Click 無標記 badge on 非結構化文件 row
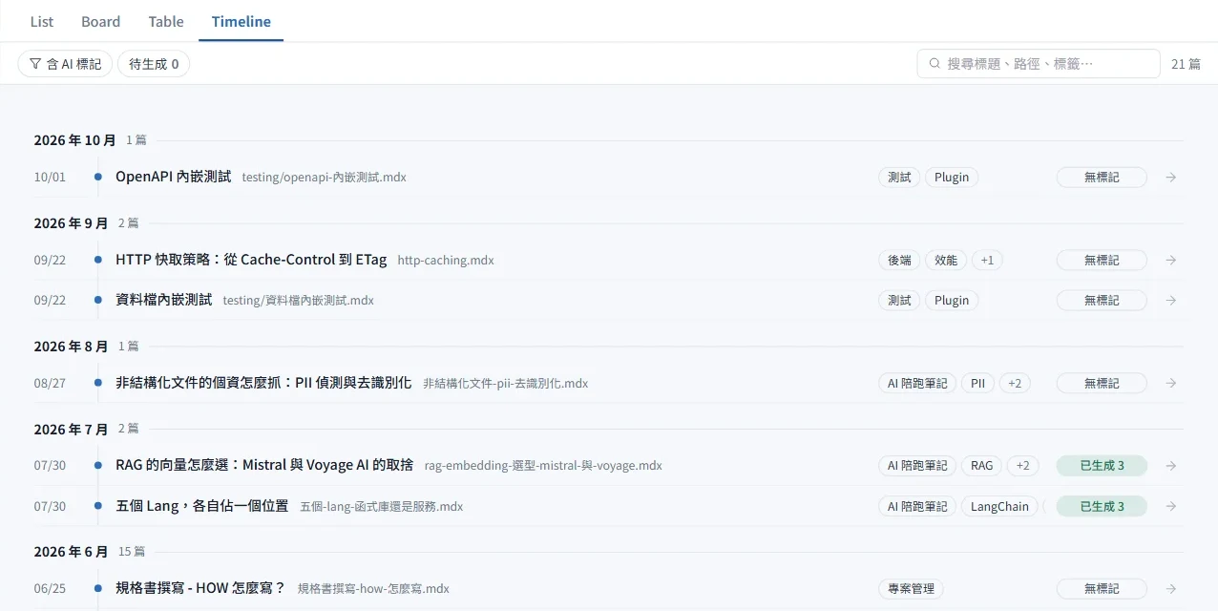 1102,383
